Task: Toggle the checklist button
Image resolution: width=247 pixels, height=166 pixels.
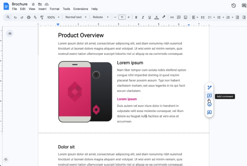Action: coord(210,17)
